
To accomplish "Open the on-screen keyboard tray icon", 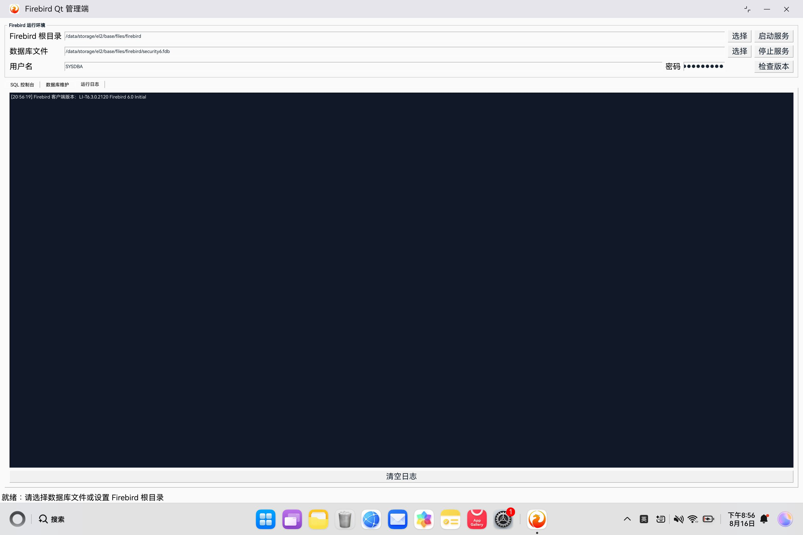I will [x=661, y=519].
